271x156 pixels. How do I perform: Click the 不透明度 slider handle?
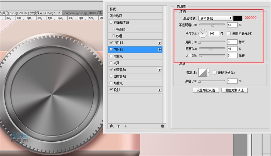(x=213, y=25)
